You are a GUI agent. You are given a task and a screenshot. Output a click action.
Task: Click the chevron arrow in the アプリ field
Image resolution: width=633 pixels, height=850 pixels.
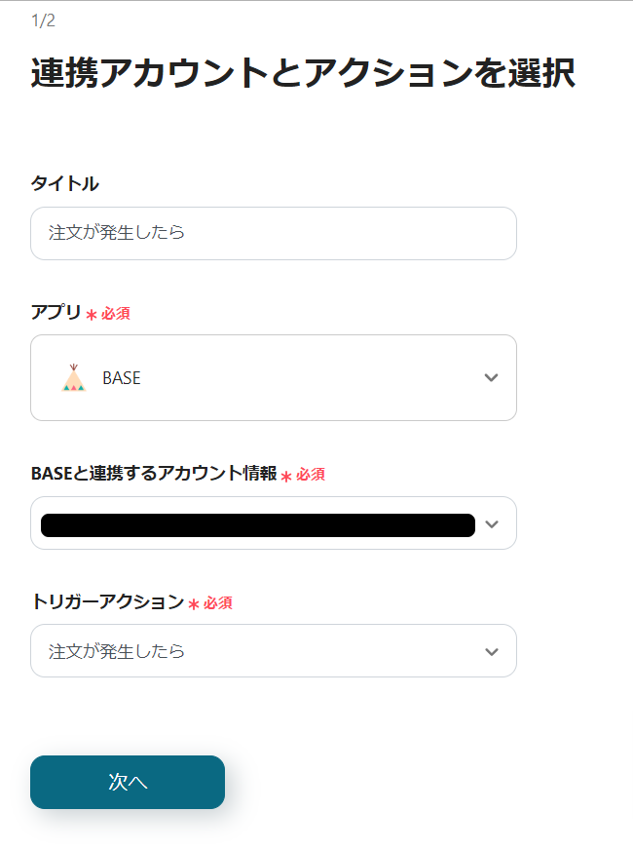(x=491, y=378)
